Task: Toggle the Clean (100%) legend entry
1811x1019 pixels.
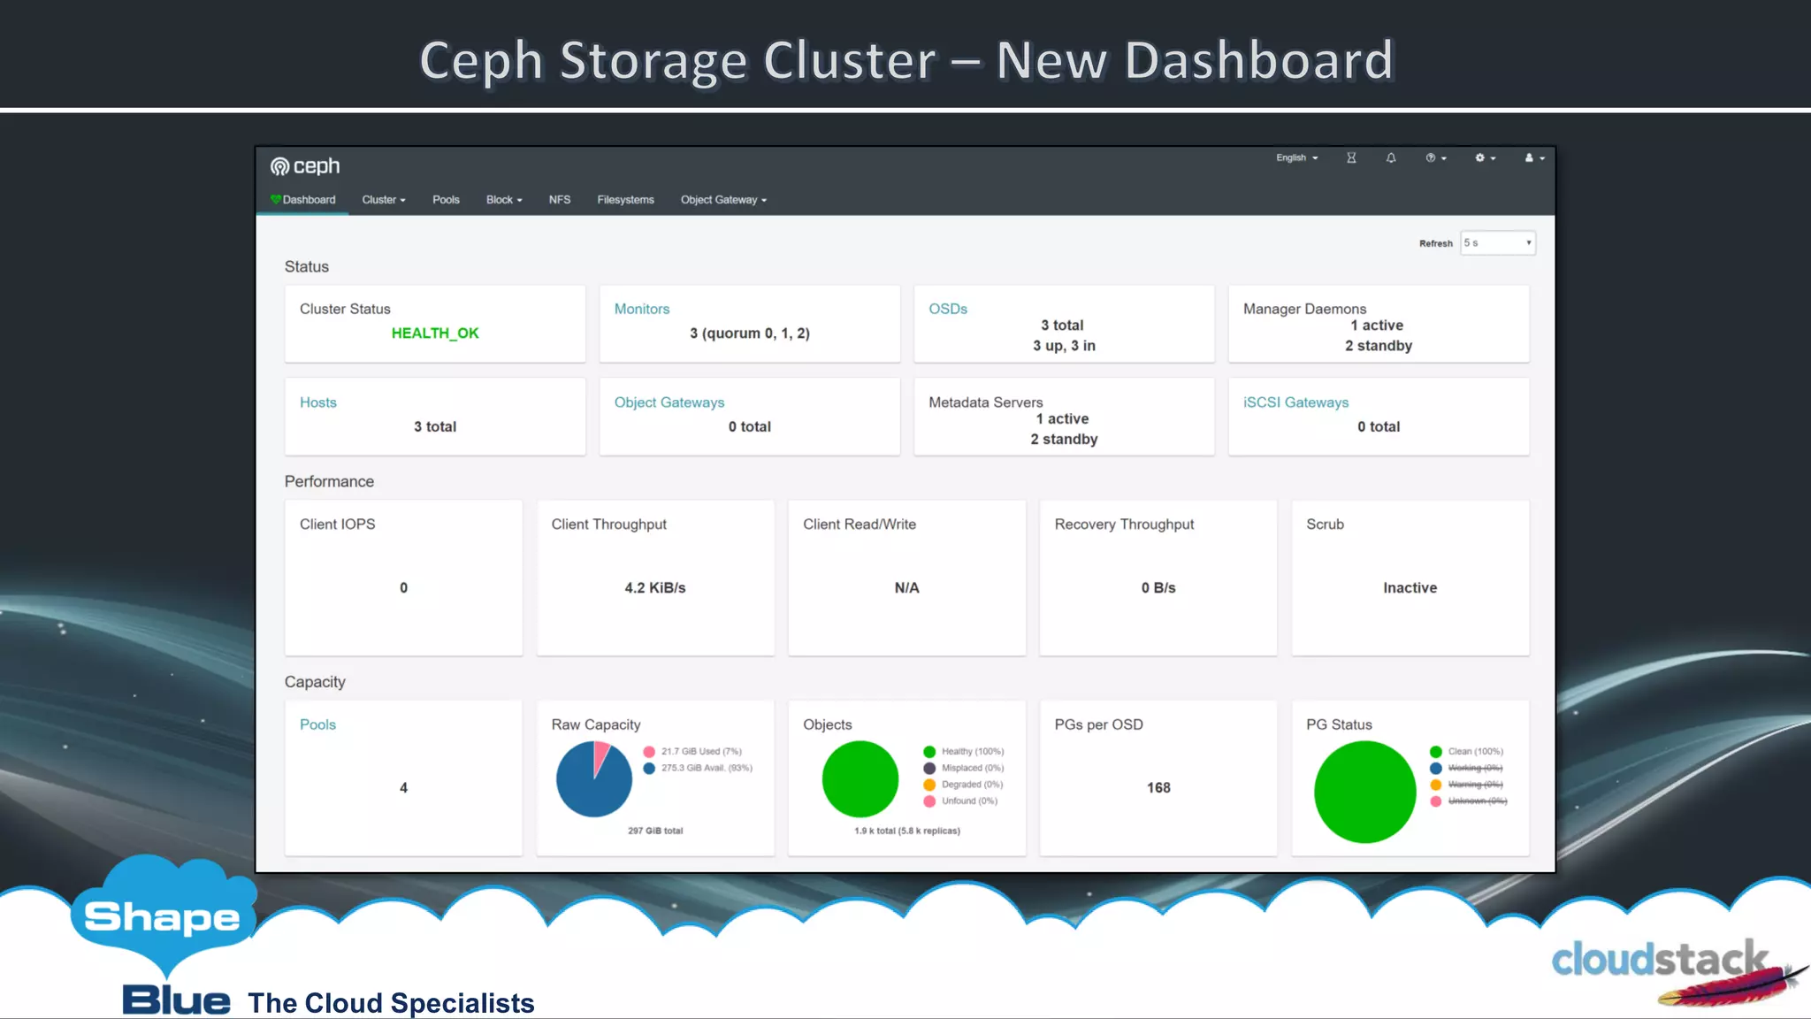Action: coord(1474,752)
